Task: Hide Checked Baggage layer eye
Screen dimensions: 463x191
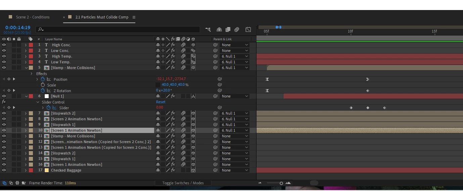Action: 4,170
